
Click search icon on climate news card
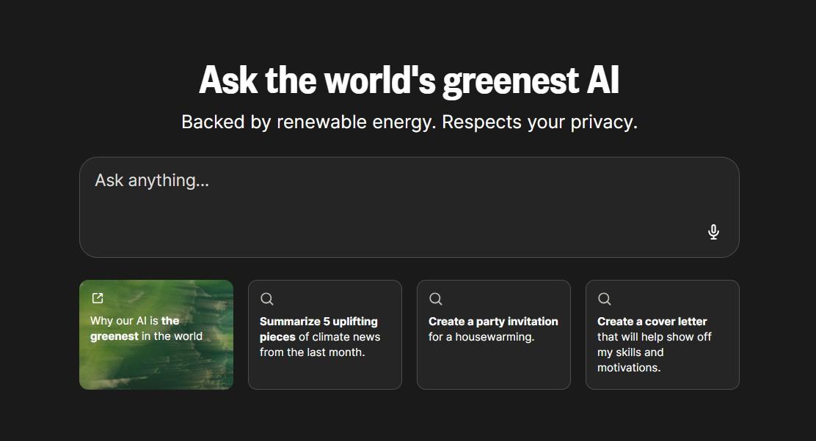click(x=267, y=299)
